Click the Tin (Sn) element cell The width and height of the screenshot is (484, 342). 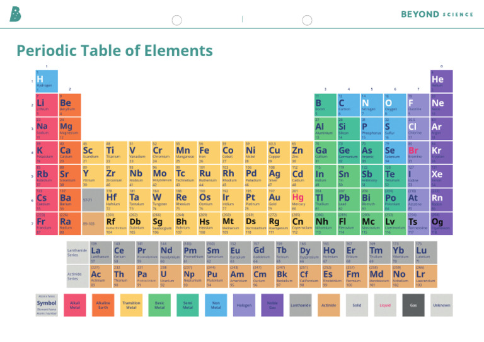click(x=349, y=176)
